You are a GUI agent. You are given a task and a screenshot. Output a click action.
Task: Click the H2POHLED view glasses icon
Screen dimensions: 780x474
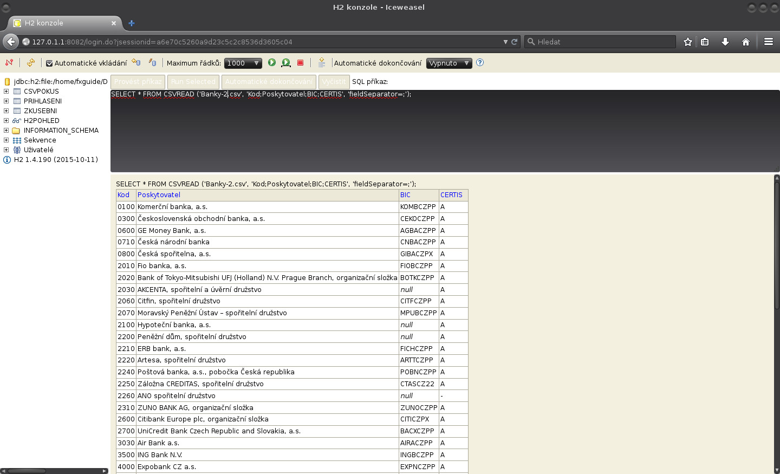17,120
